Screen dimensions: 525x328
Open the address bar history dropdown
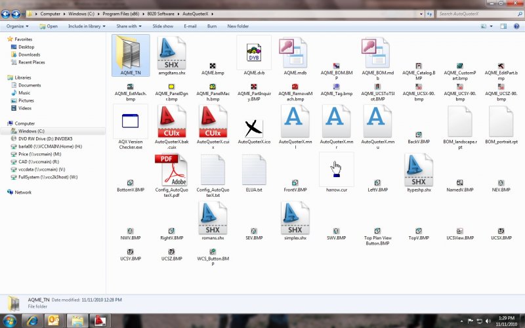point(421,14)
